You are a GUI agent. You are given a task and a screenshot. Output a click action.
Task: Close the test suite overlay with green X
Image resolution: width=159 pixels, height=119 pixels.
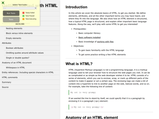click(x=3, y=3)
